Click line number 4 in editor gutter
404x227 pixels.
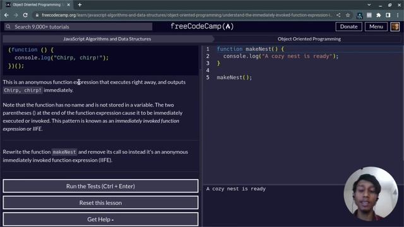tap(208, 70)
